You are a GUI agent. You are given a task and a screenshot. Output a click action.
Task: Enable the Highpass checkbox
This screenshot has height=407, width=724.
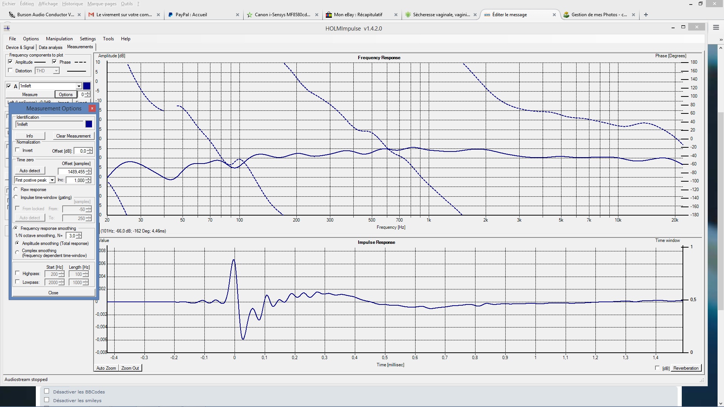coord(17,273)
